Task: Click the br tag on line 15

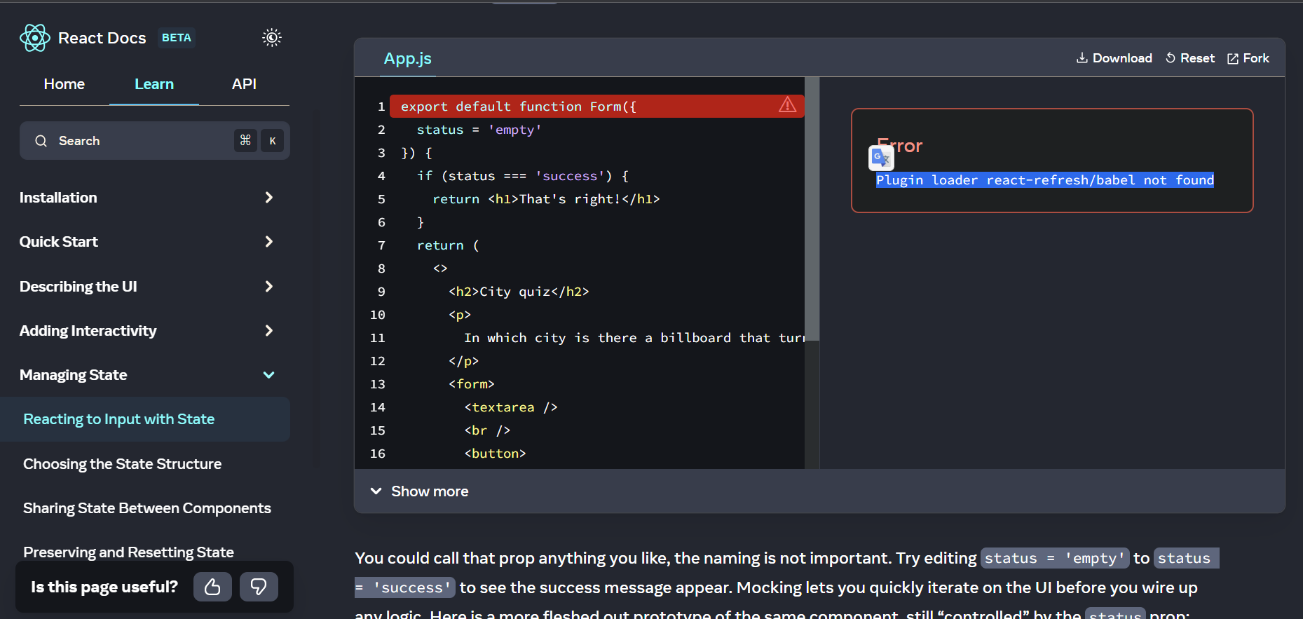Action: pos(487,430)
